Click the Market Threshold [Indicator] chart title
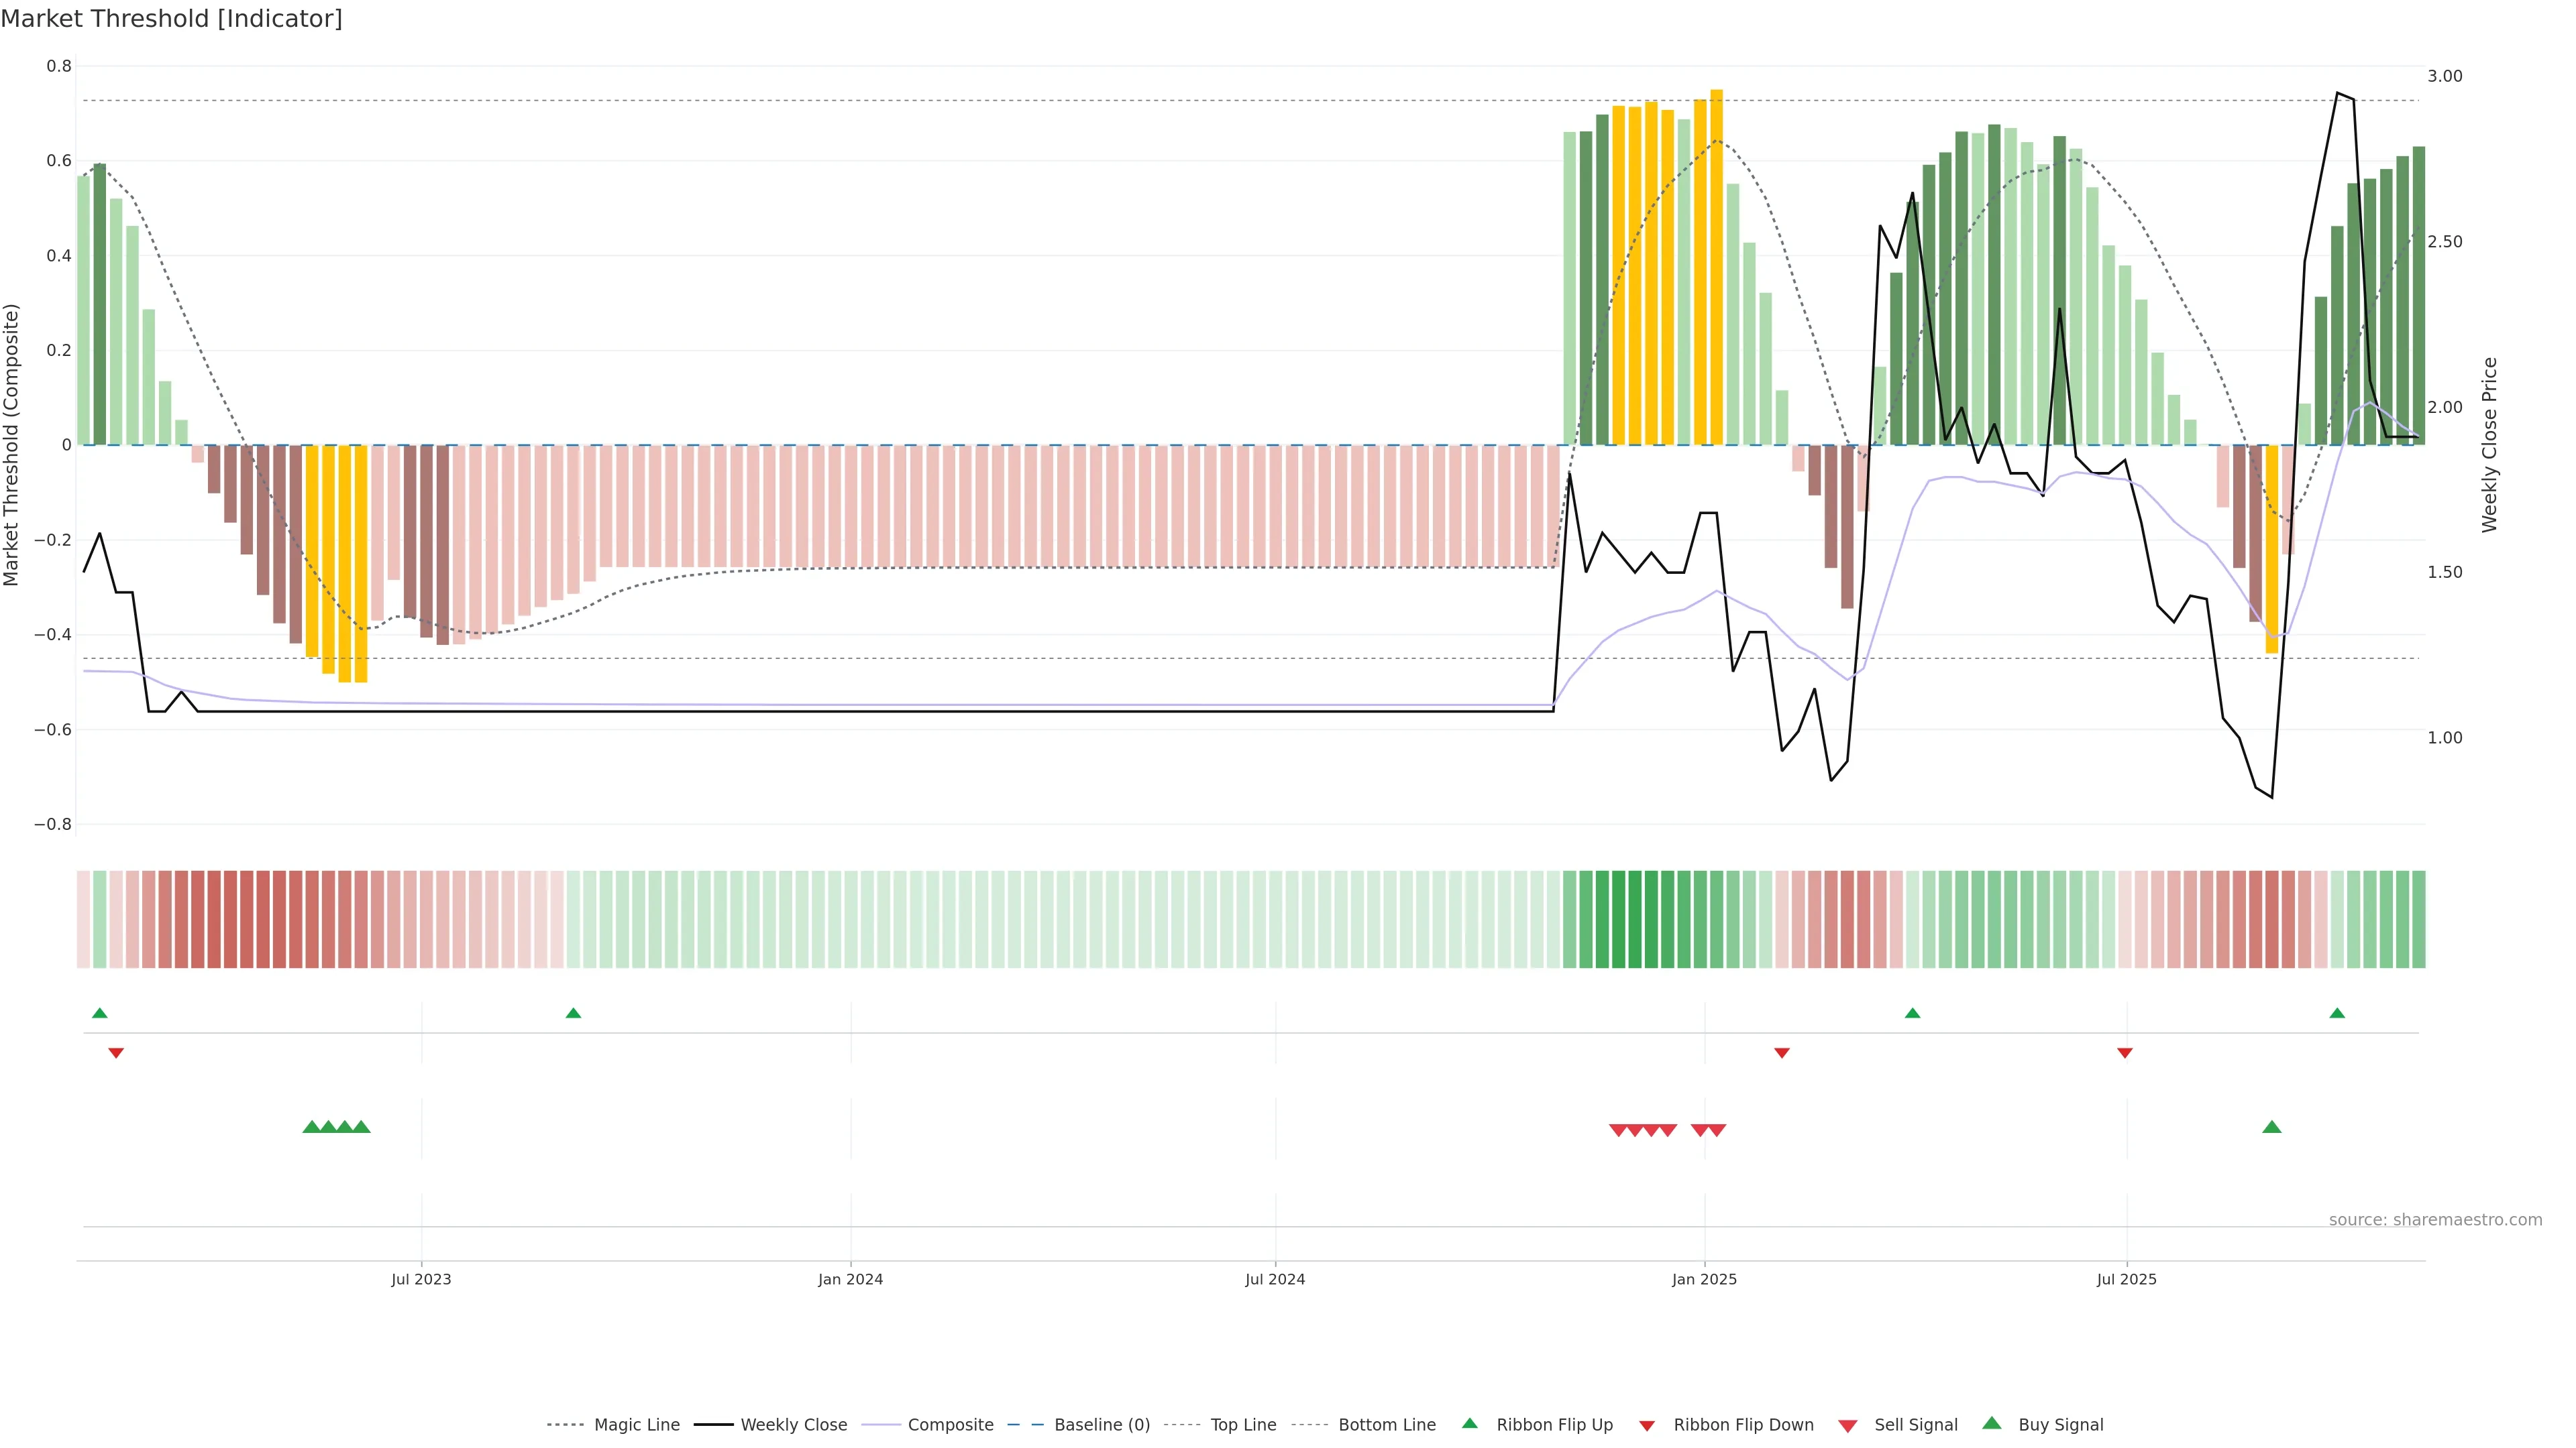Screen dimensions: 2576x1448 point(171,19)
